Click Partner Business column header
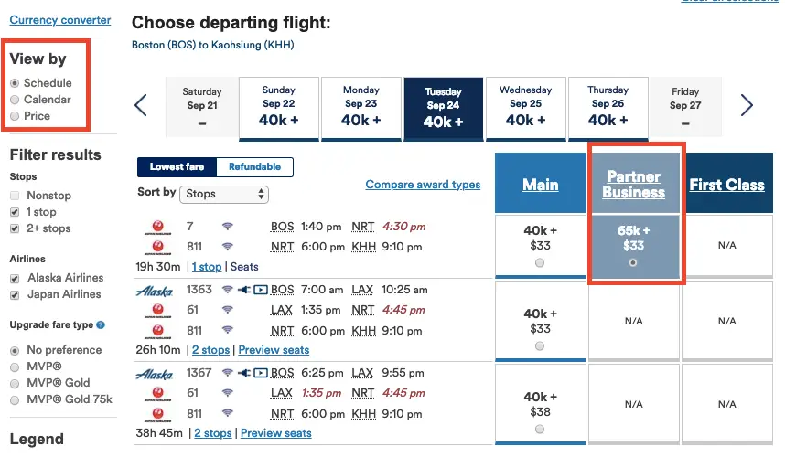This screenshot has height=457, width=785. point(633,185)
